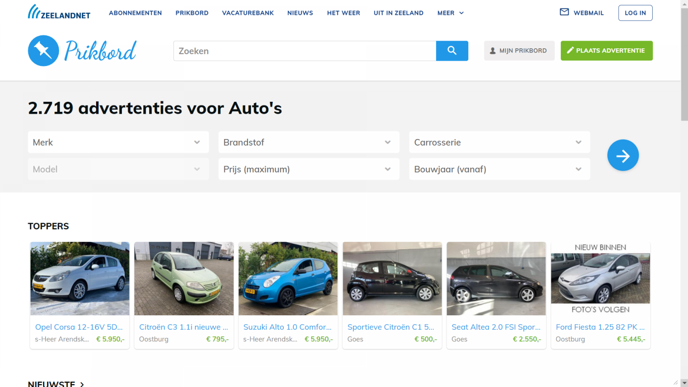The image size is (688, 387).
Task: Open the green Citroën C3 photo
Action: [x=184, y=279]
